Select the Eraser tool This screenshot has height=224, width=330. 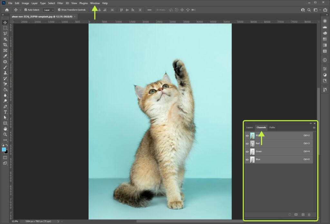pyautogui.click(x=5, y=84)
